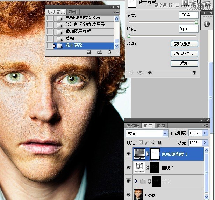Switch to the 图层 tab
The image size is (215, 200).
tap(148, 125)
